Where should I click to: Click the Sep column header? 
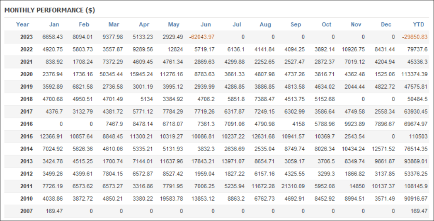click(296, 24)
